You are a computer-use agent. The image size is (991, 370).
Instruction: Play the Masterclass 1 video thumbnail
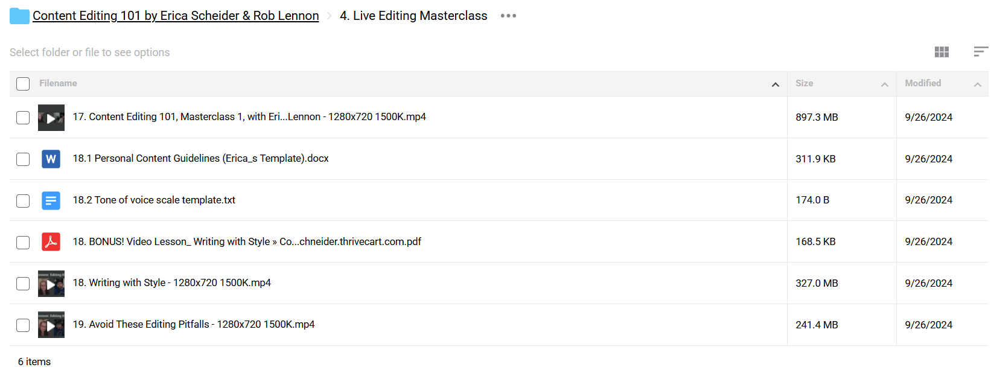point(51,118)
